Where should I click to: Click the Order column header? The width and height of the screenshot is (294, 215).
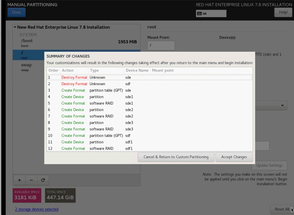pos(53,70)
